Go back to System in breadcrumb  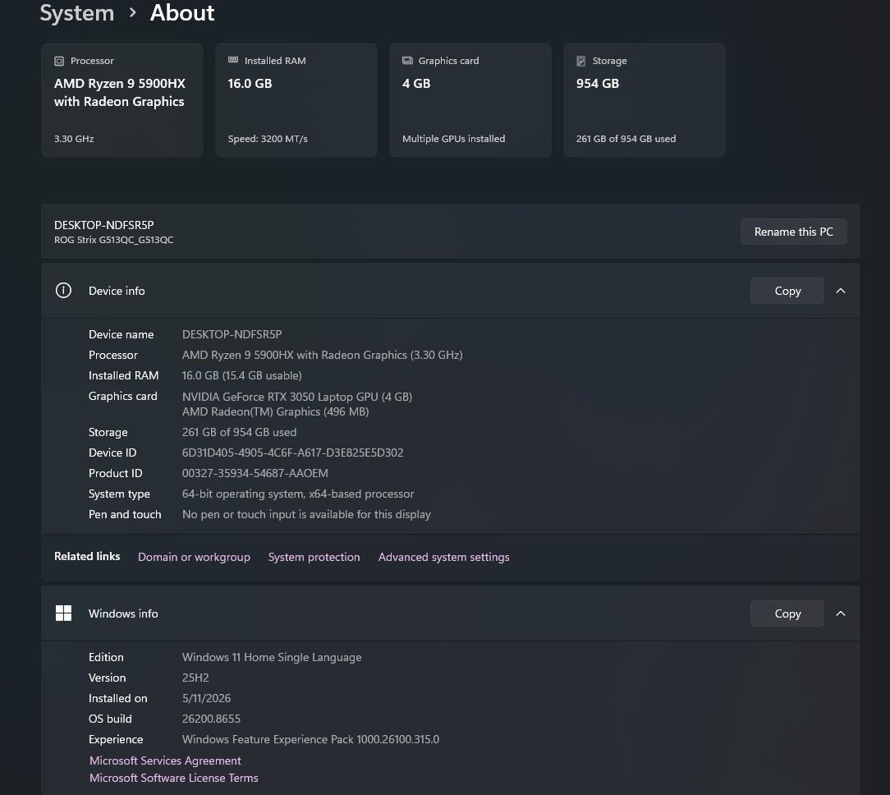[77, 12]
